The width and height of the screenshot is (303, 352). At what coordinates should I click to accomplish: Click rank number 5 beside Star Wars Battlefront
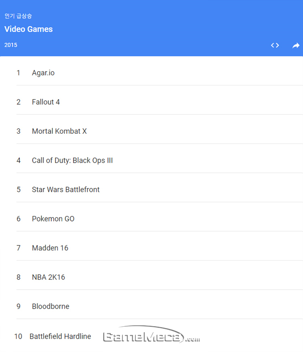pos(18,189)
